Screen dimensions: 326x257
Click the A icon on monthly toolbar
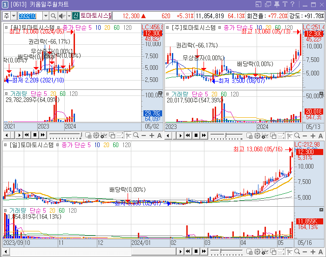coord(159,136)
